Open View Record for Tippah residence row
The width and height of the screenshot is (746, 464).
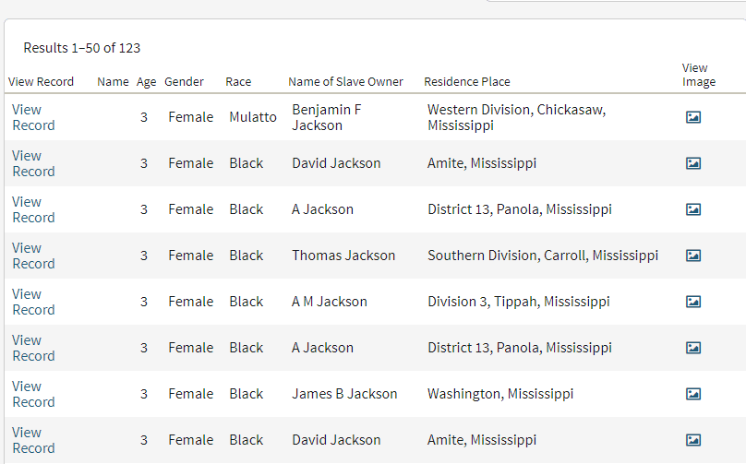33,302
